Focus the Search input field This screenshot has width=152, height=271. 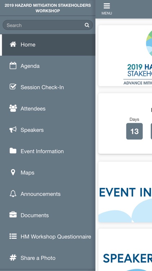(x=48, y=25)
